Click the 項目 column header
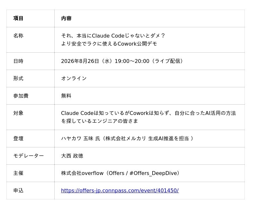 click(x=18, y=18)
